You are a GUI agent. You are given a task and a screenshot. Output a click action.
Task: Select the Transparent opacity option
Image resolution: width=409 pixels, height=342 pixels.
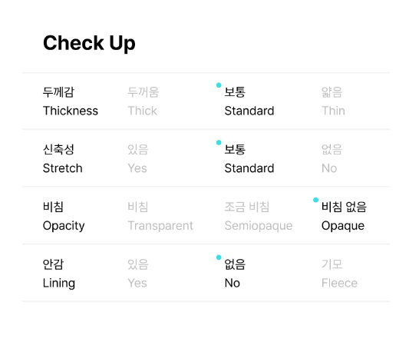pyautogui.click(x=160, y=216)
